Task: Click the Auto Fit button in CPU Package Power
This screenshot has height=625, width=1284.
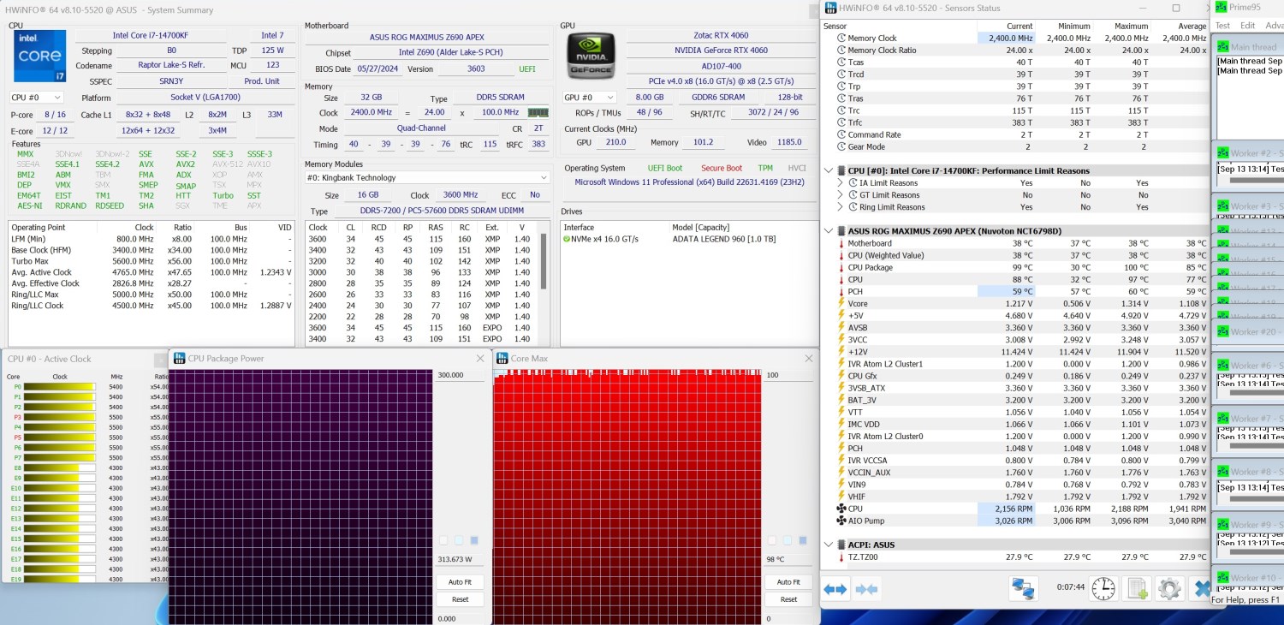Action: pyautogui.click(x=460, y=582)
